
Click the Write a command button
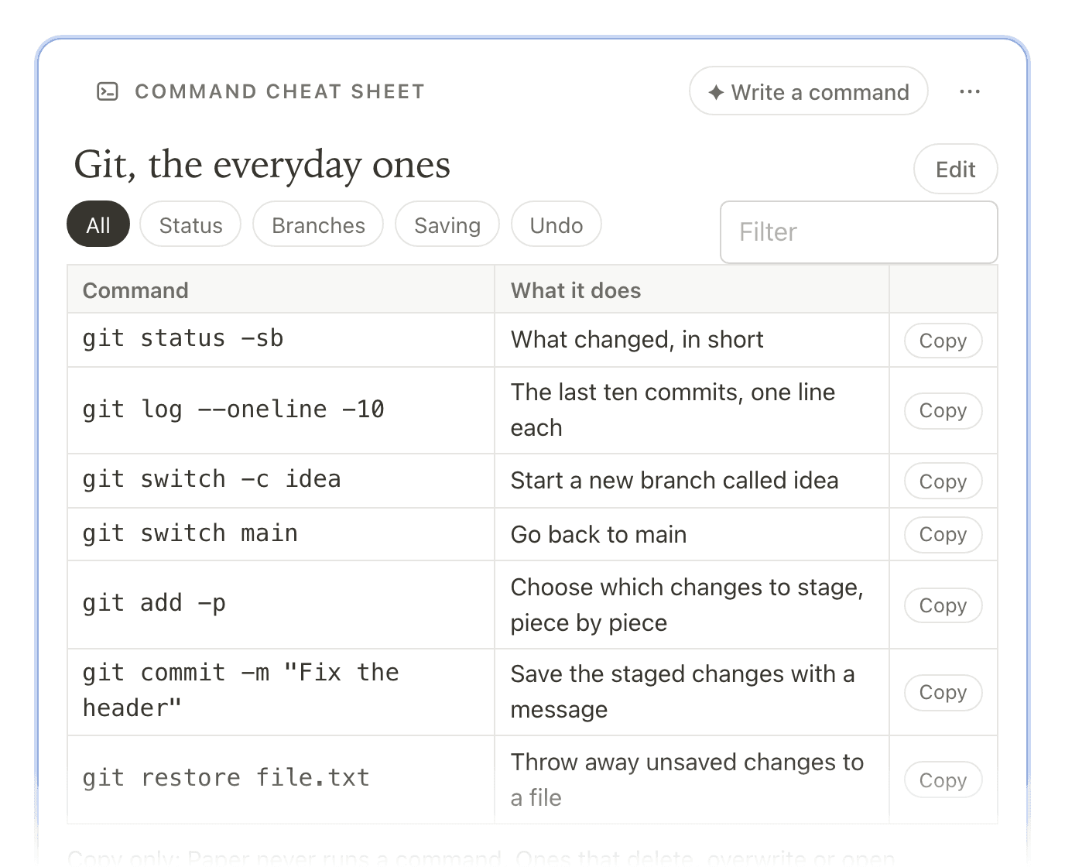point(808,91)
